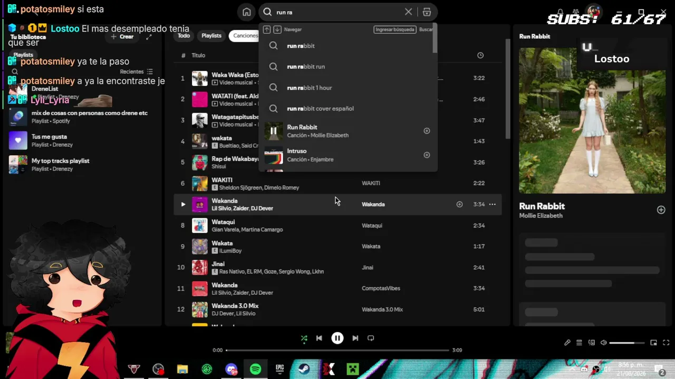Open the Wakanda 3.0 Mix album link
Viewport: 675px width, 379px height.
[x=382, y=310]
